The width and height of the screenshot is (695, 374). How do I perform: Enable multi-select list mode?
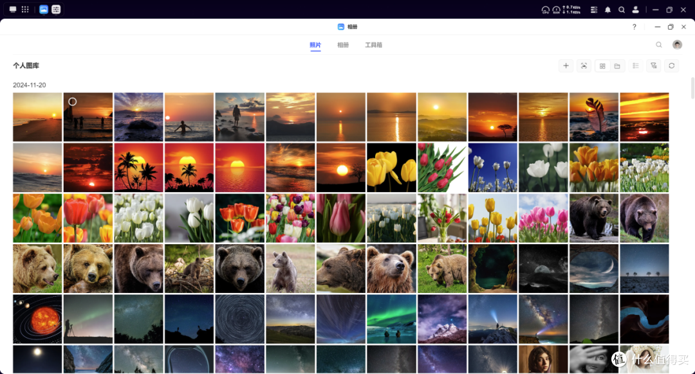point(636,66)
